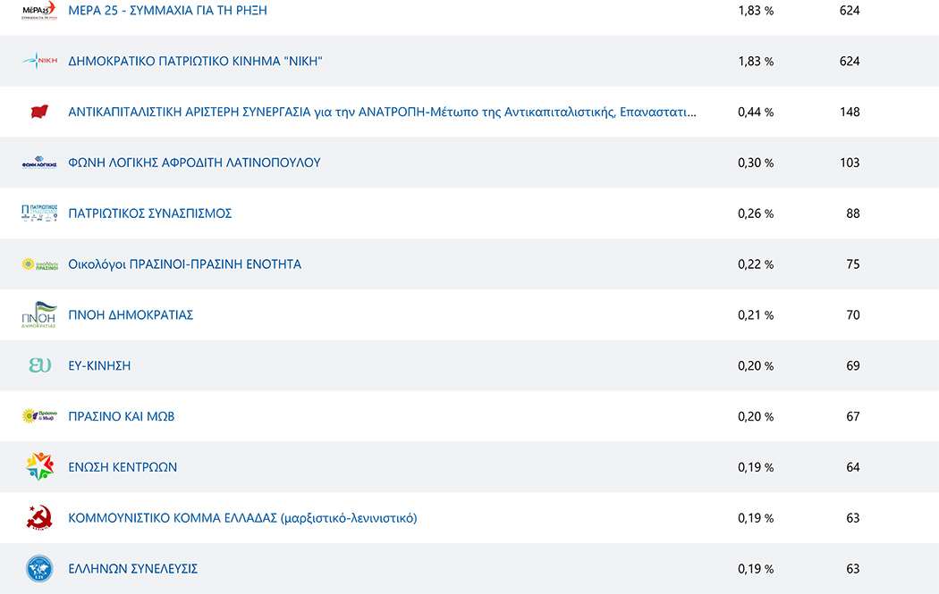Open ΦΩΝΗ ΛΟΓΙΚΗΣ ΑΦΡΟΔΙΤΗ ΛΑΤΙΝΟΠΟΥΛΟΥ link
Image resolution: width=939 pixels, height=594 pixels.
tap(194, 163)
